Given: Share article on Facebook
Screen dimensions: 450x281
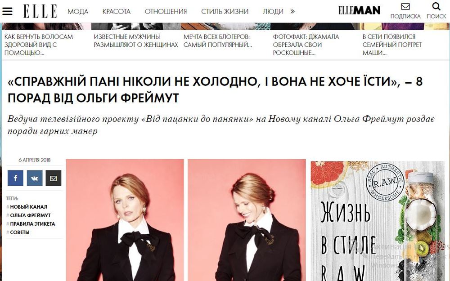Looking at the screenshot, I should 15,178.
